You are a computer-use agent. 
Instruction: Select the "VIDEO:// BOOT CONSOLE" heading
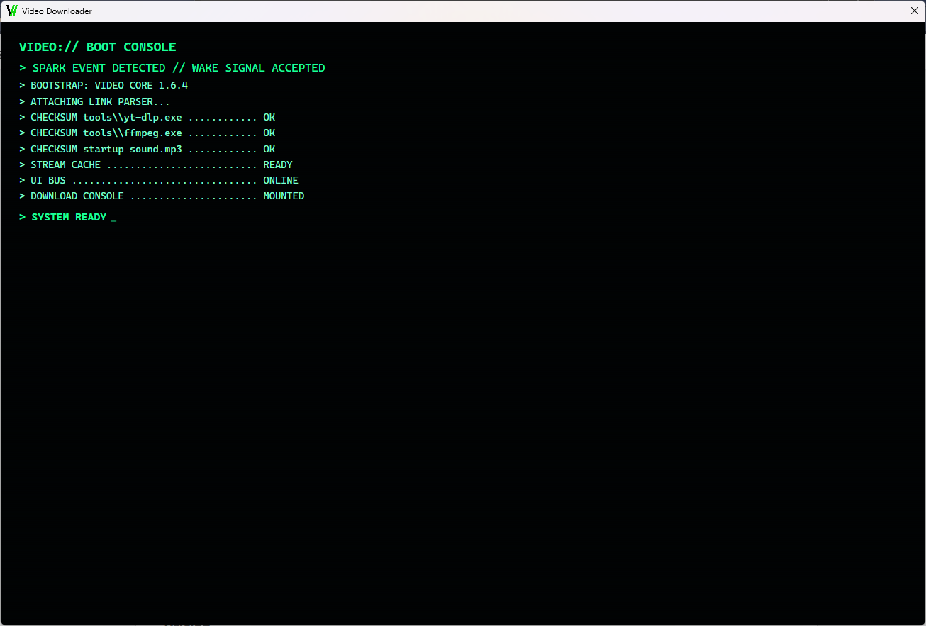click(x=98, y=47)
